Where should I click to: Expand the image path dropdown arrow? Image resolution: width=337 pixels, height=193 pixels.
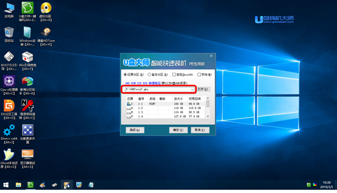192,89
